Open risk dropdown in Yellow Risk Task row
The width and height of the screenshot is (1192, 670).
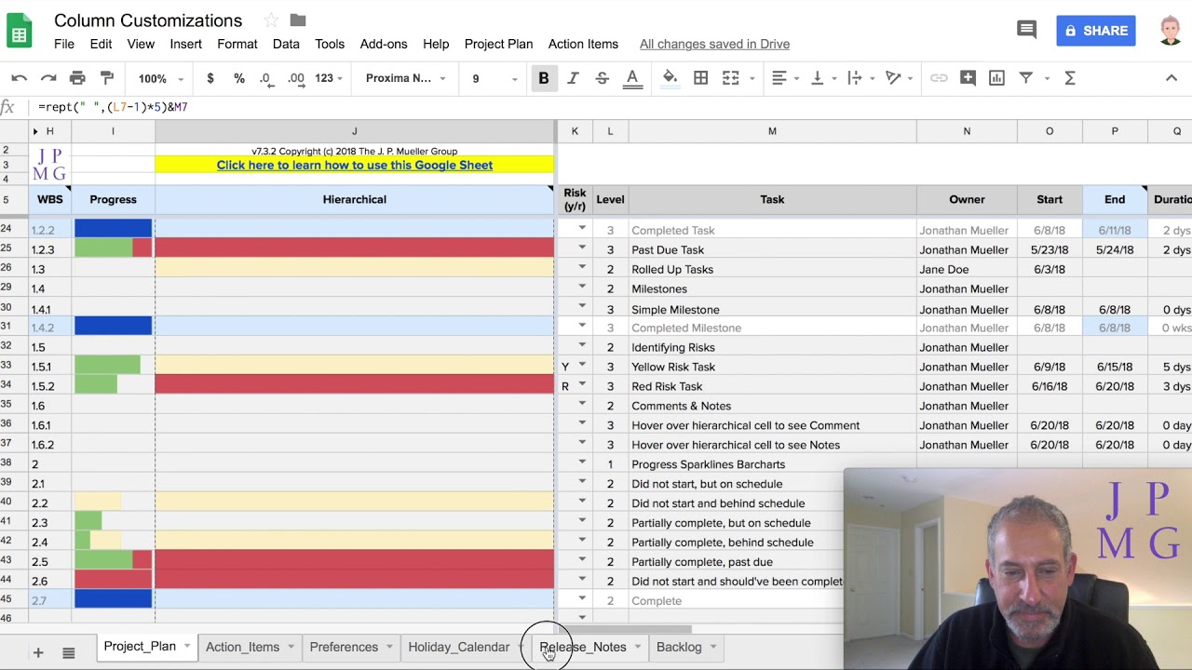(582, 366)
